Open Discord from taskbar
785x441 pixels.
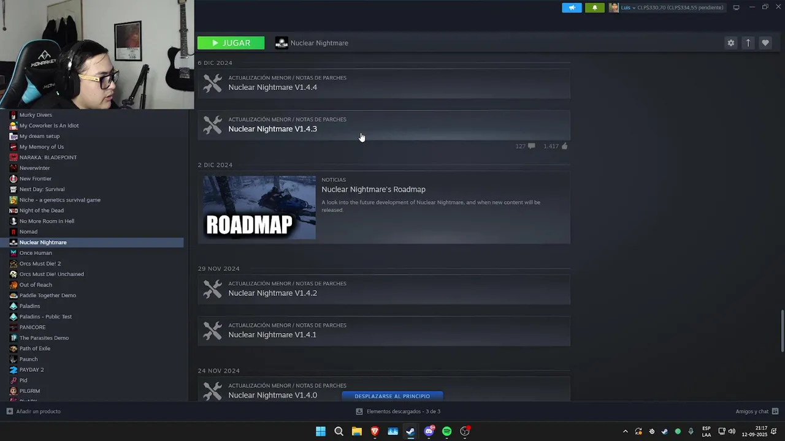[429, 431]
